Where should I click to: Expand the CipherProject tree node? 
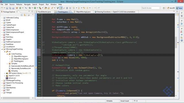click(x=2, y=25)
